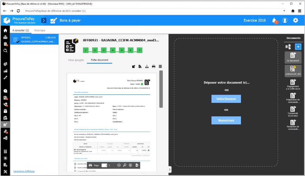
Task: Open the Paramètres d'affichage link
Action: [x=24, y=171]
